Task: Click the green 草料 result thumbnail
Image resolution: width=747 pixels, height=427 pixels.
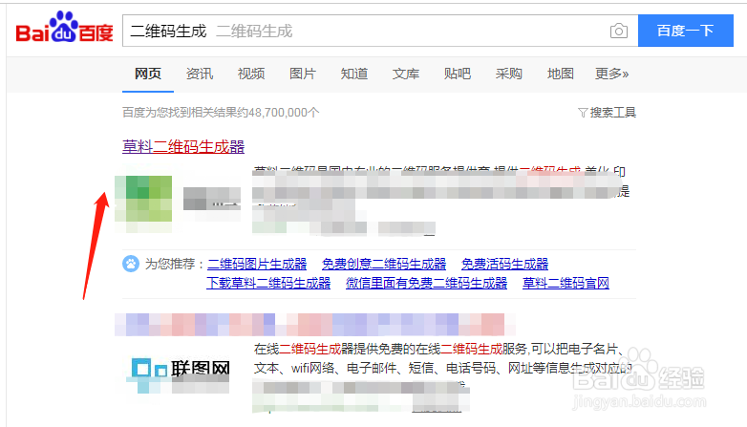Action: pos(143,199)
